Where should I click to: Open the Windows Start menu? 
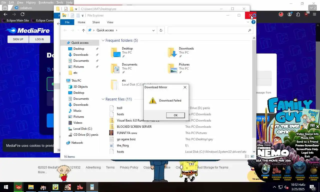(x=6, y=187)
